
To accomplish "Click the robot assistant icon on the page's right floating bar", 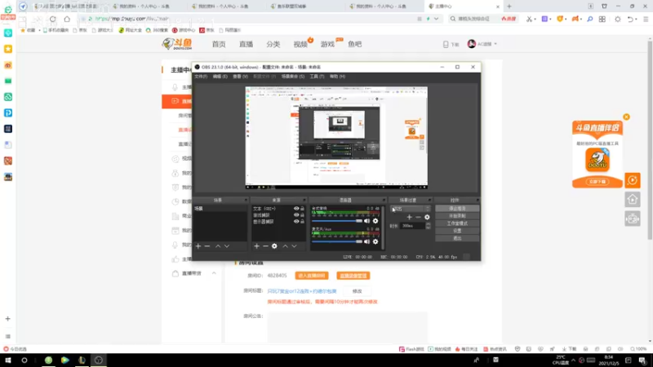I will (633, 219).
